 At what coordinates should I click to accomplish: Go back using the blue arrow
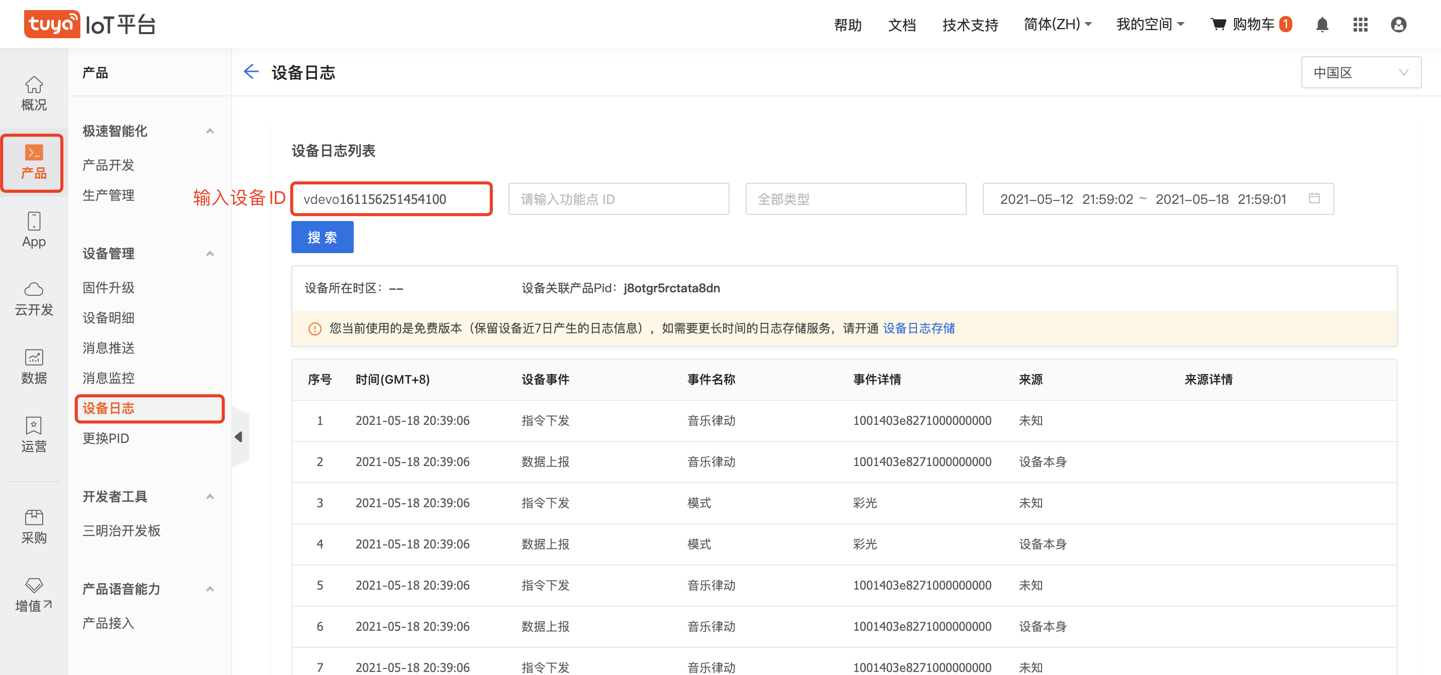coord(251,72)
